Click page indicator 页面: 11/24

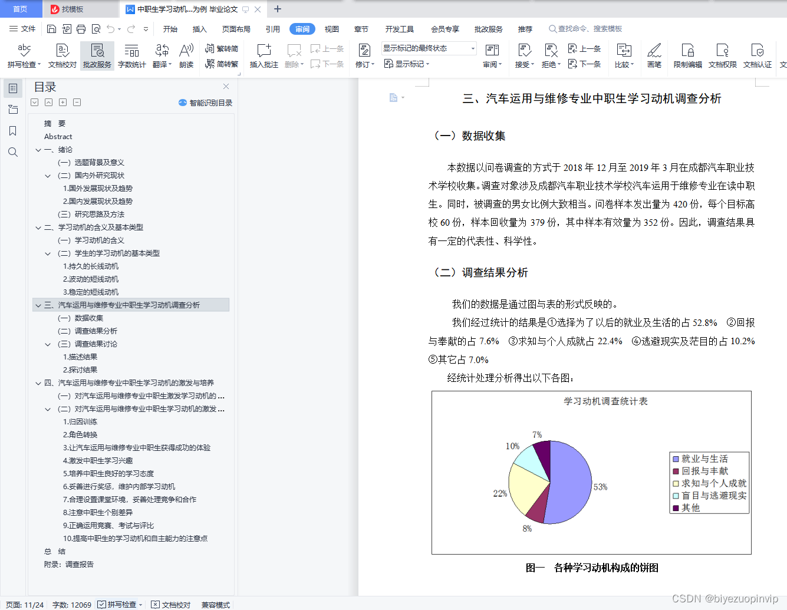(25, 605)
